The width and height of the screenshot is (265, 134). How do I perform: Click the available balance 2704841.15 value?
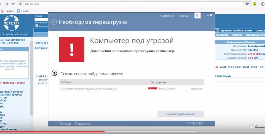point(255,54)
